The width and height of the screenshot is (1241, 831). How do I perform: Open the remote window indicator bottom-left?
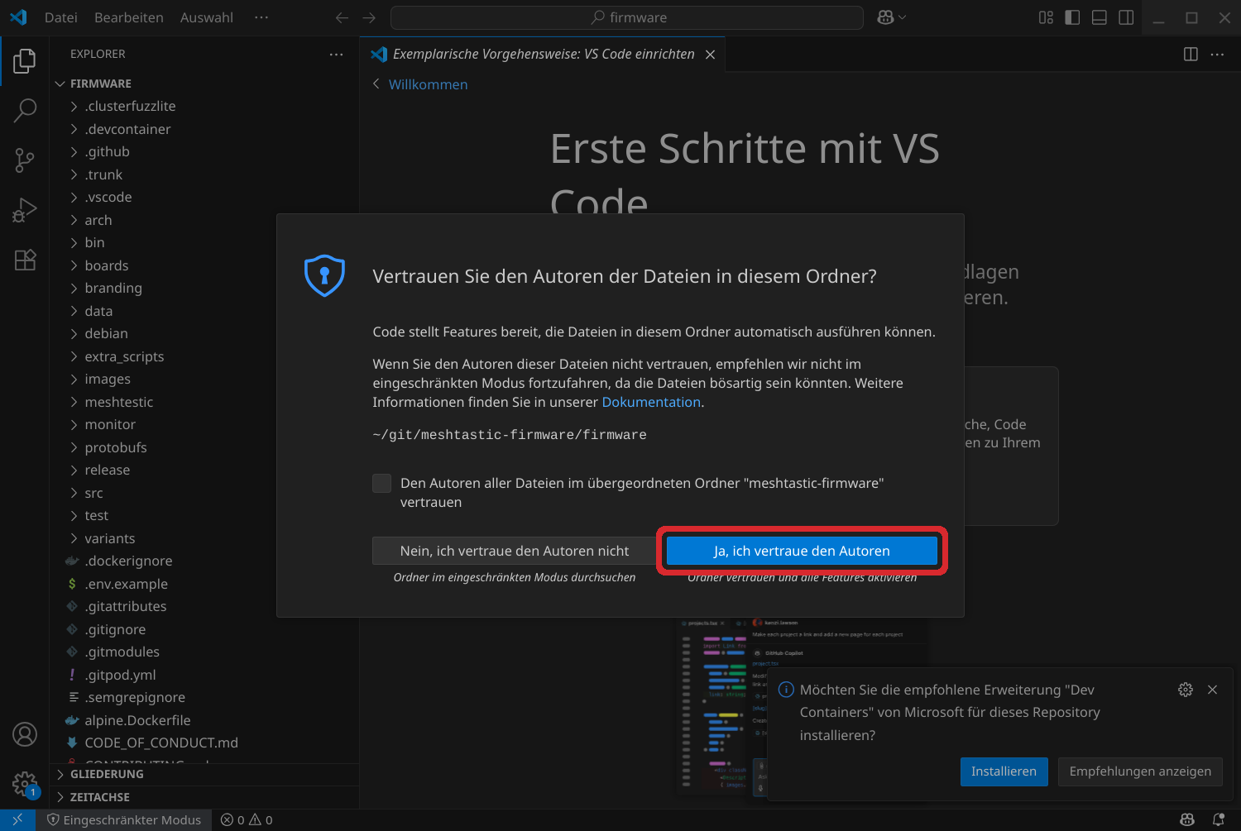18,819
